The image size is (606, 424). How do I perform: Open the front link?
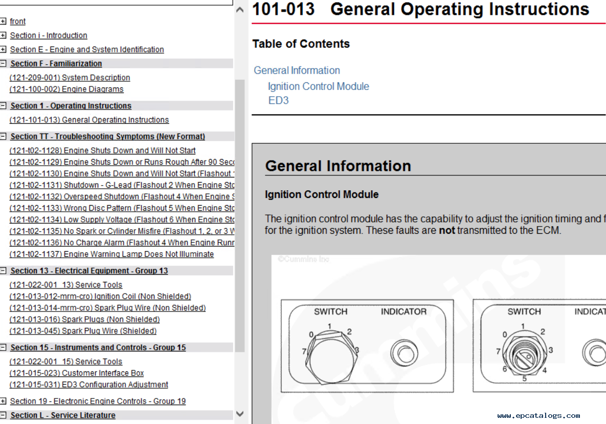(x=18, y=21)
